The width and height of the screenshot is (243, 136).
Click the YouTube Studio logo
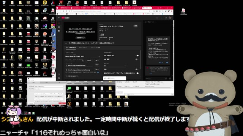point(66,18)
